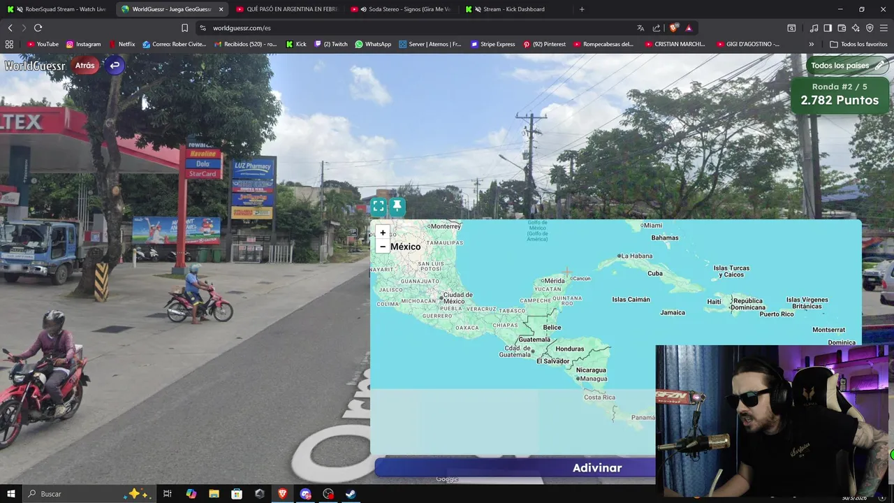Image resolution: width=894 pixels, height=503 pixels.
Task: Close the WorldGuessr browser tab
Action: [221, 9]
